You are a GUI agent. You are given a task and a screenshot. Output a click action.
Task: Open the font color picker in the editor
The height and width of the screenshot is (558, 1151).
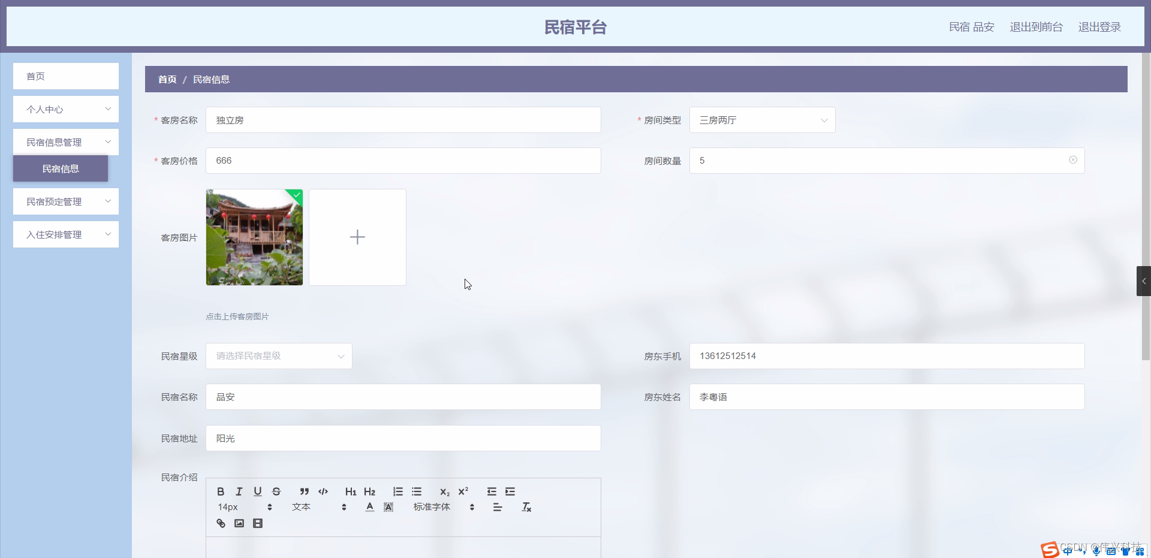click(x=369, y=507)
